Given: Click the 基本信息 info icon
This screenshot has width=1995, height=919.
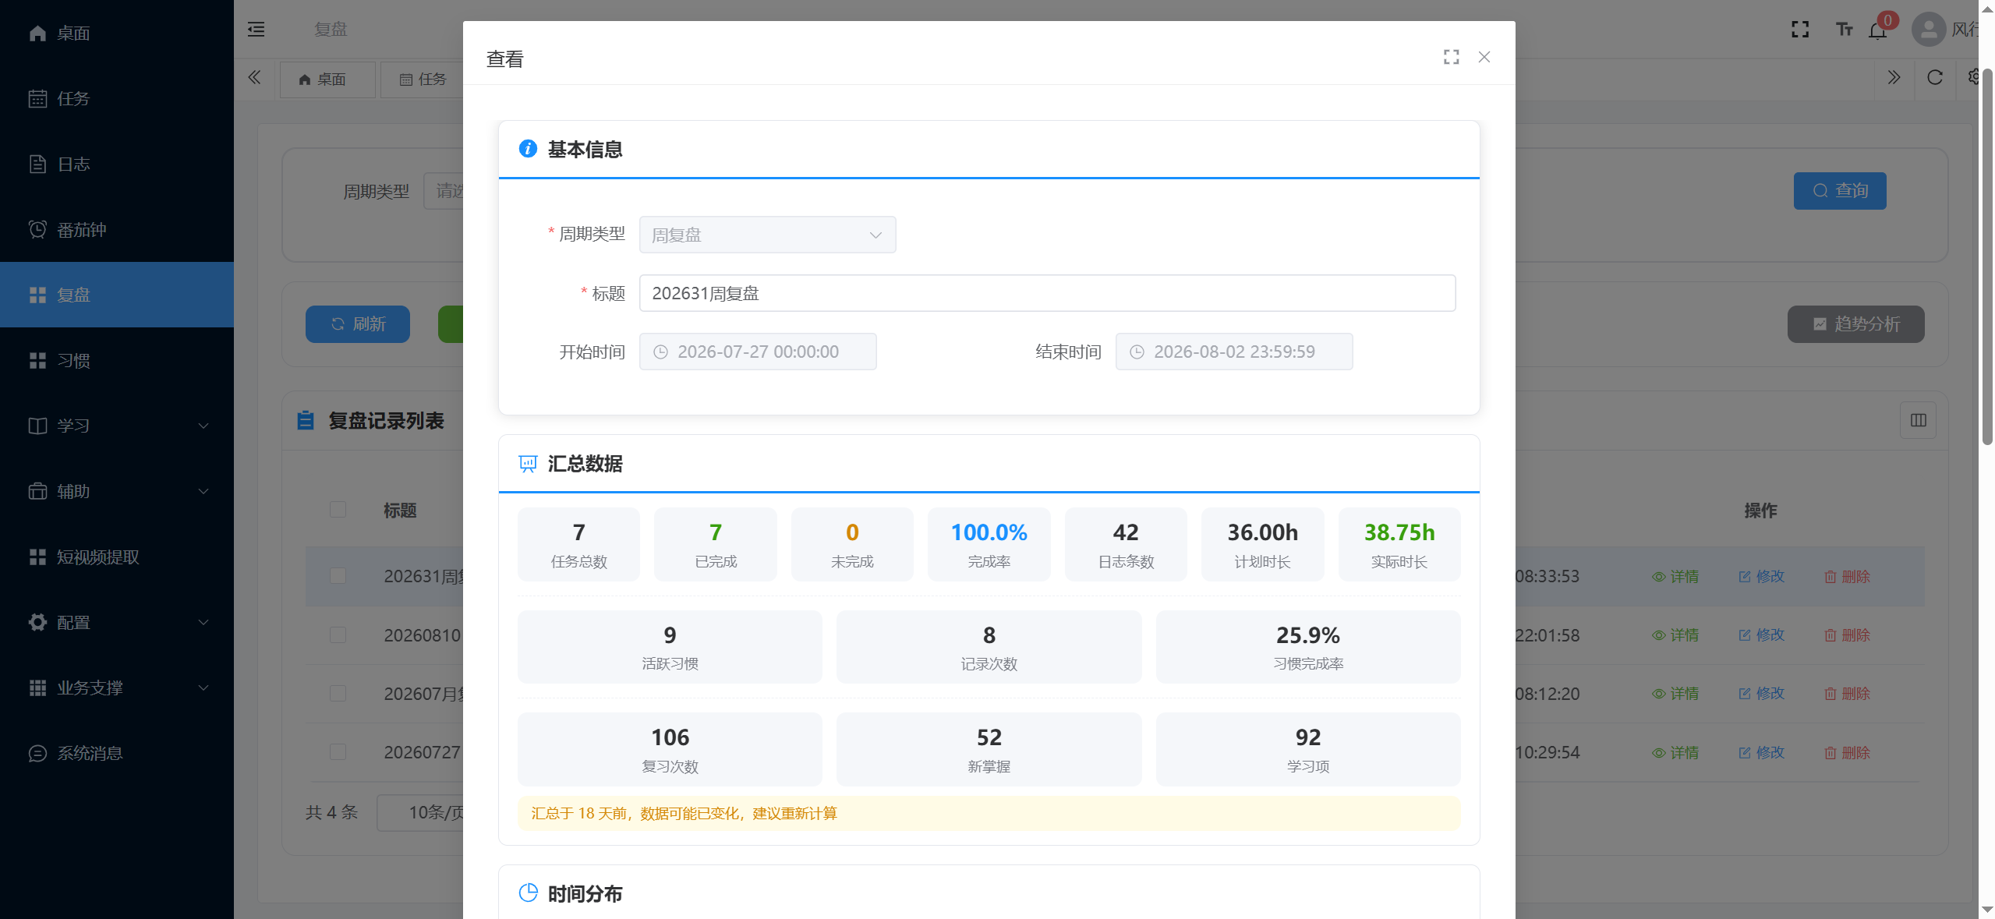Looking at the screenshot, I should [x=528, y=148].
